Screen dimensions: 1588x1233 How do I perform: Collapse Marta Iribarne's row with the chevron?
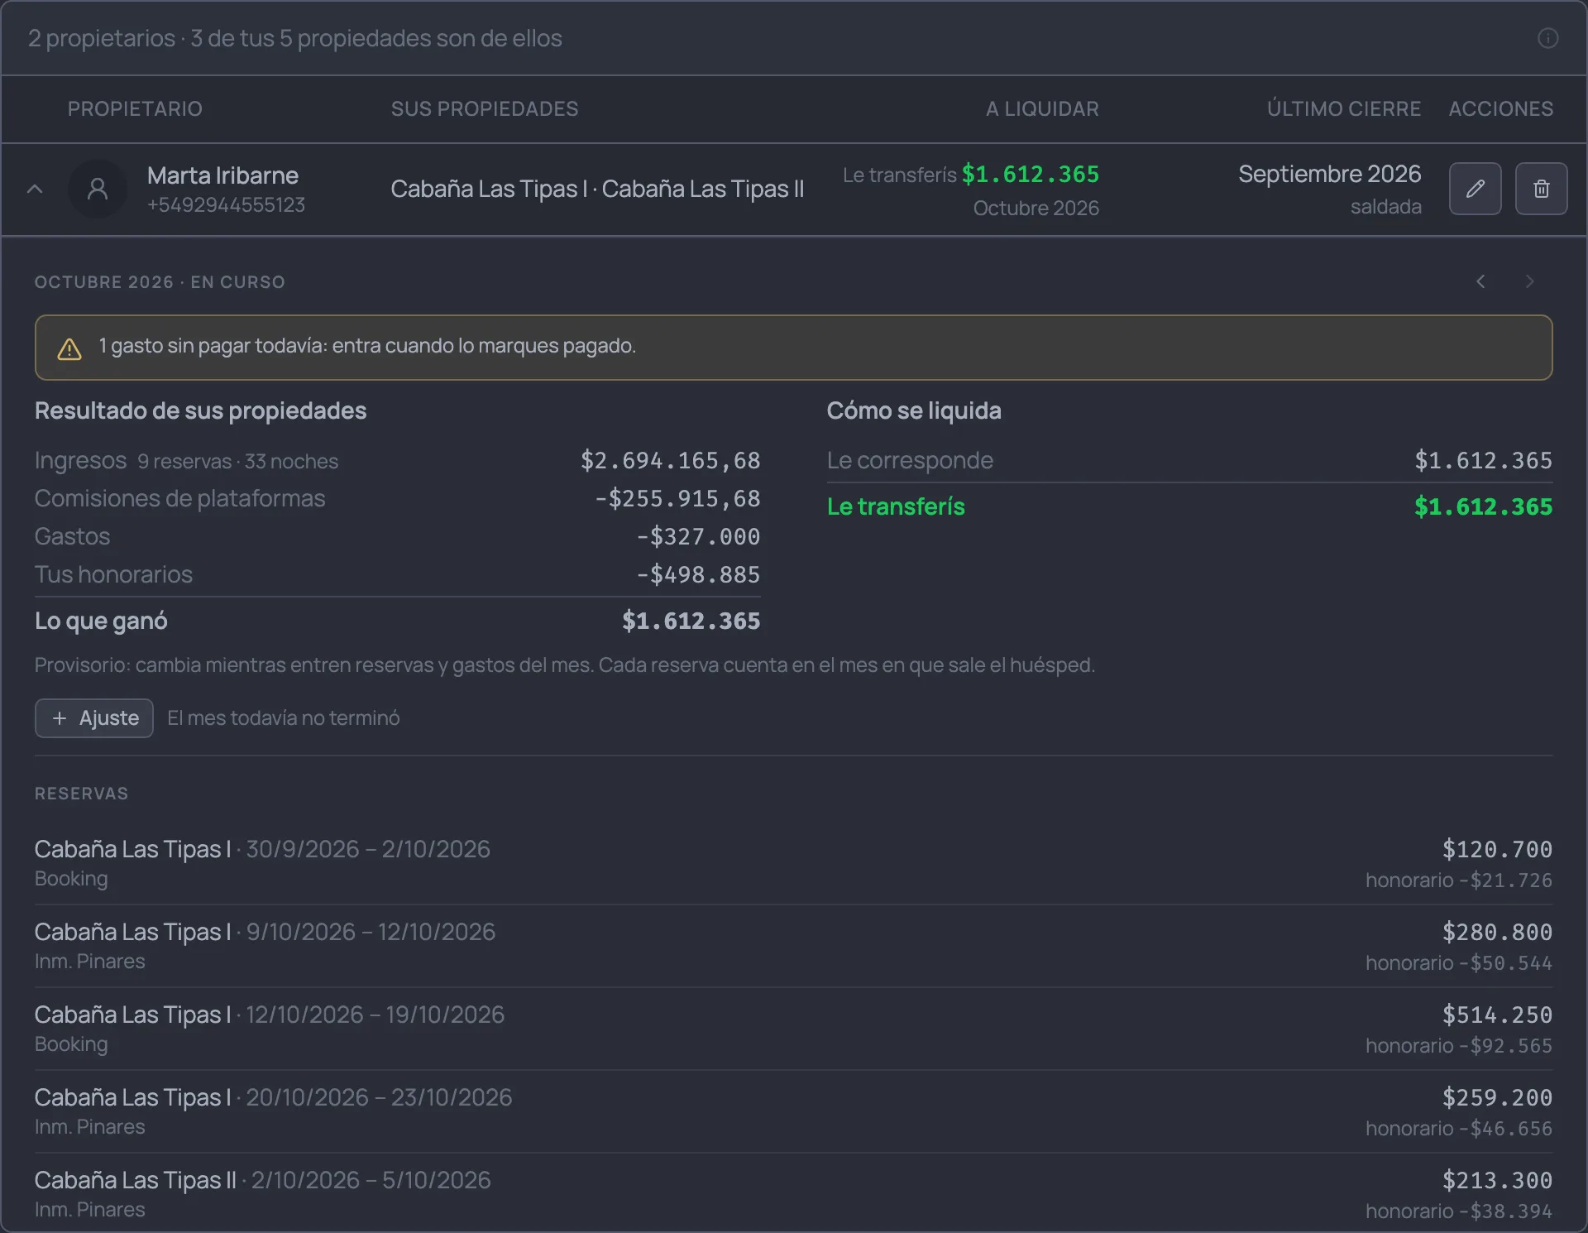(35, 189)
